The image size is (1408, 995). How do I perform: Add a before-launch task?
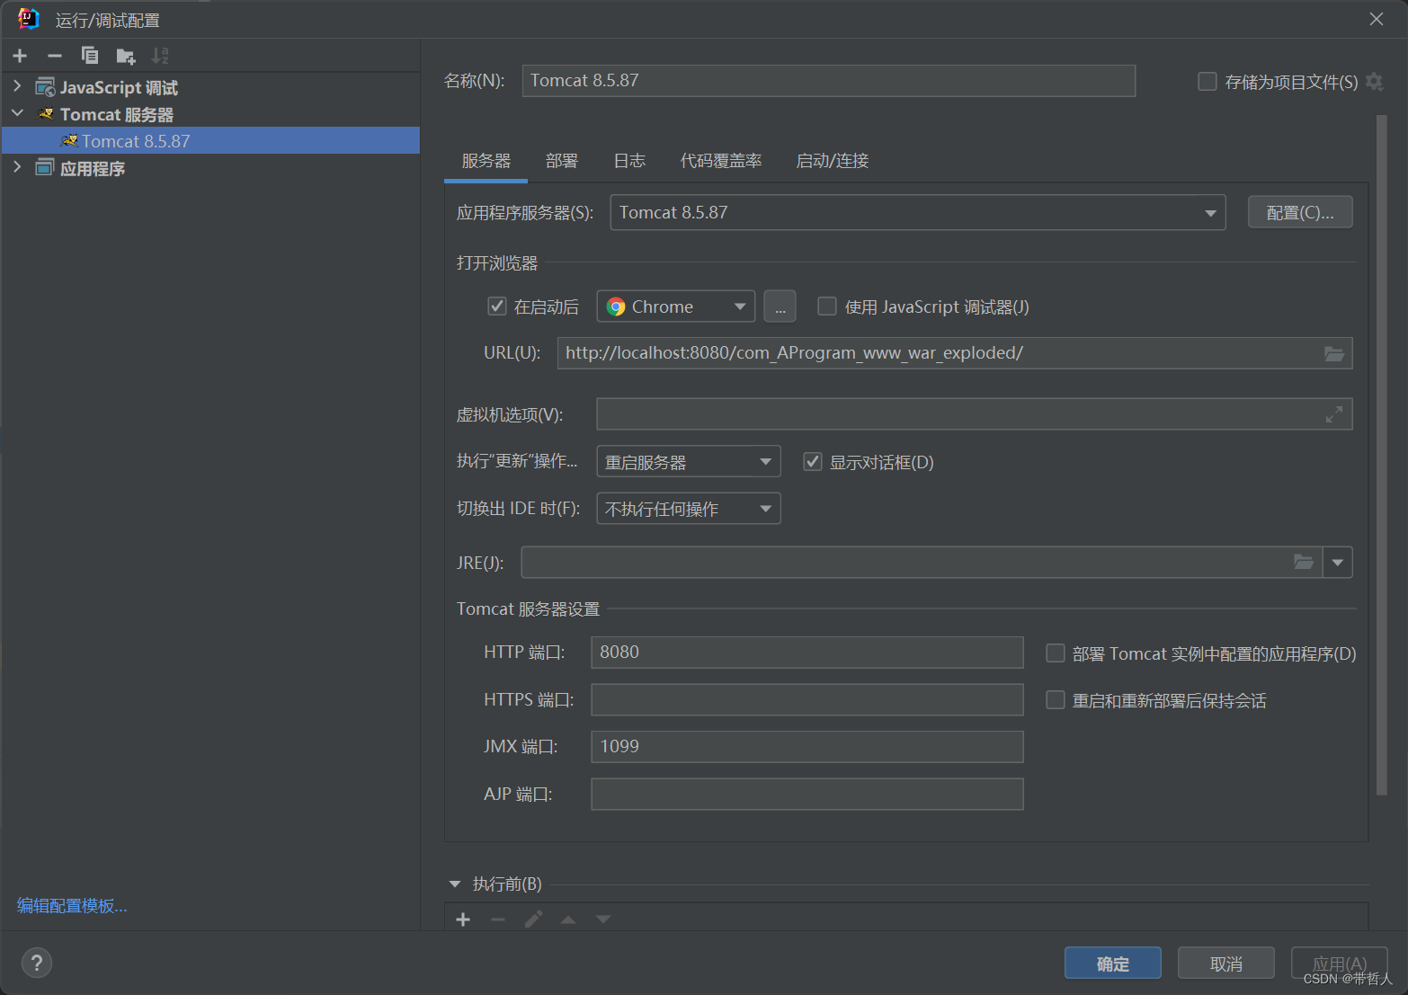[463, 919]
